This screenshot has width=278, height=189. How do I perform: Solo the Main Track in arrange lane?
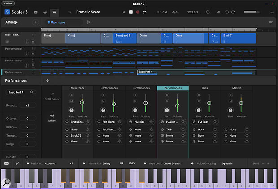pyautogui.click(x=26, y=42)
